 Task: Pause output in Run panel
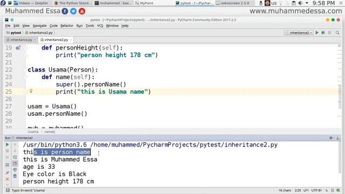coord(7,157)
